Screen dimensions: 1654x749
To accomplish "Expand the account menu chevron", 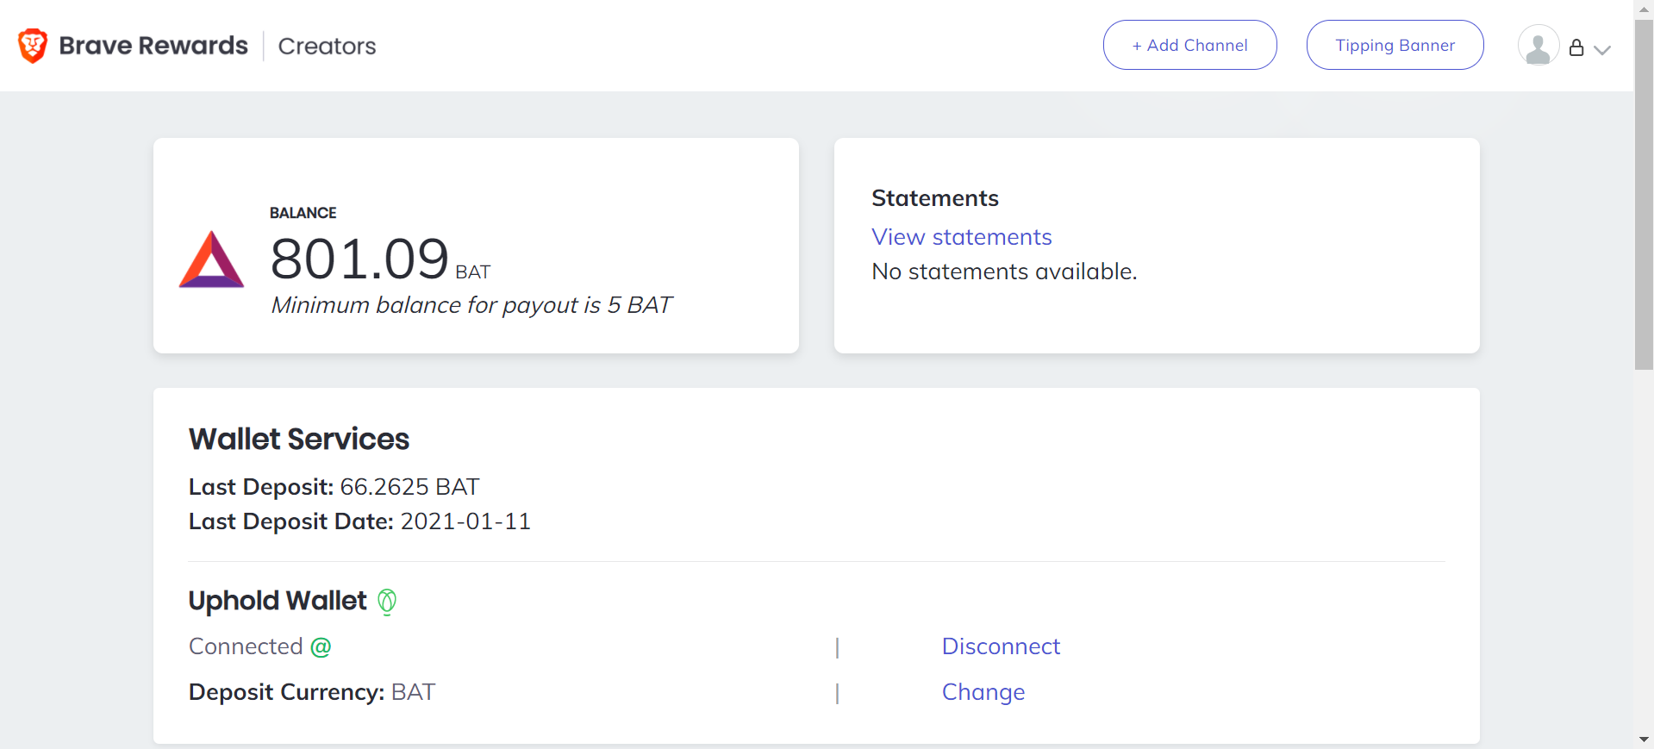I will 1602,50.
